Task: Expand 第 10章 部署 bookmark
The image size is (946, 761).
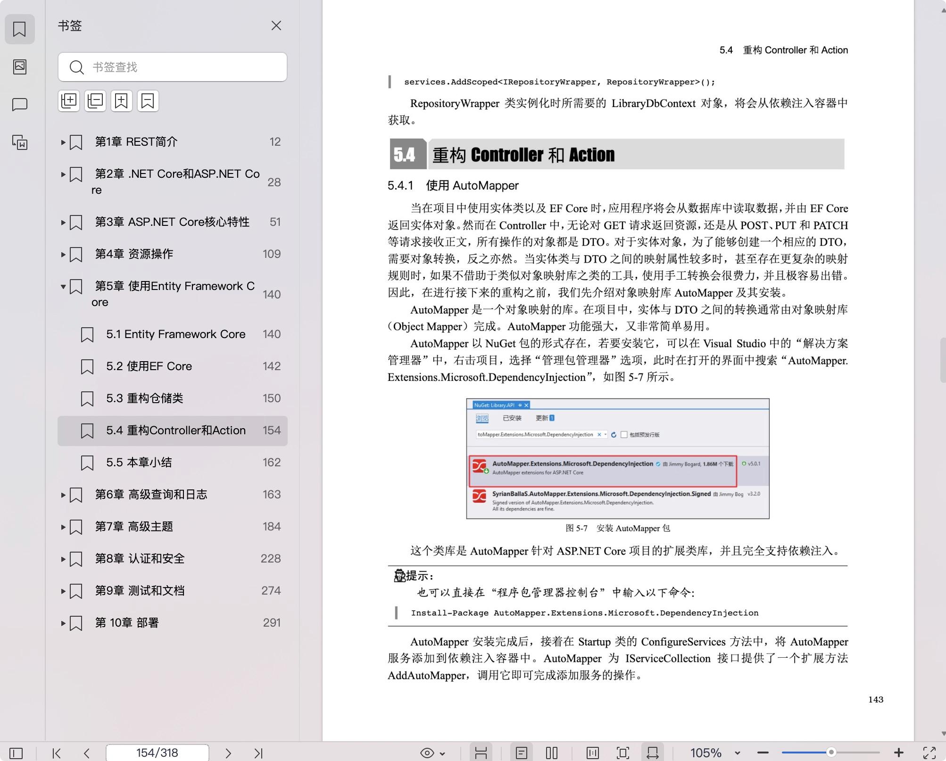Action: point(63,623)
